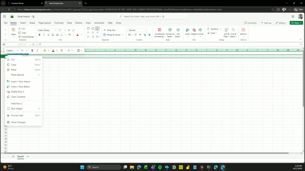
Task: Toggle Bold in ribbon Font group
Action: click(x=40, y=35)
